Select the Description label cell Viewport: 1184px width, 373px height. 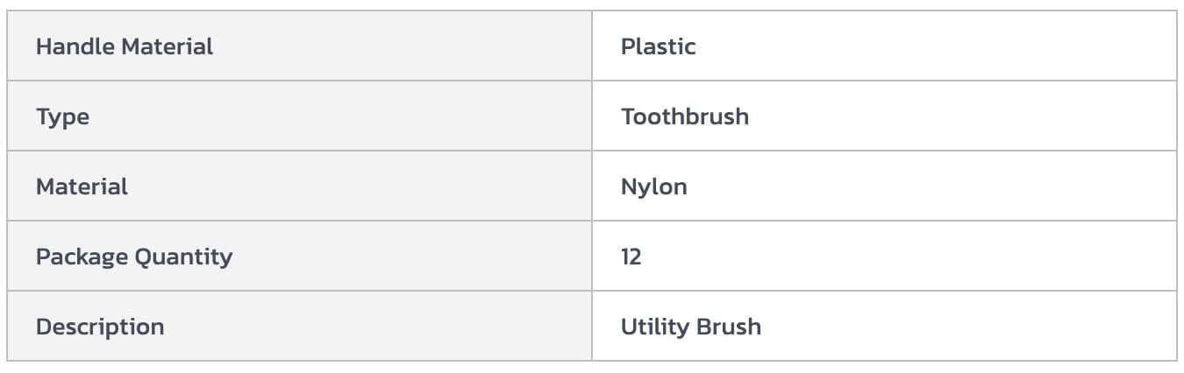(x=99, y=327)
